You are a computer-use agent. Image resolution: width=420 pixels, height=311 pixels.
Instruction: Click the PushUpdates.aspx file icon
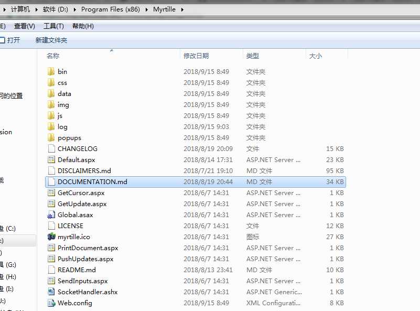tap(51, 259)
